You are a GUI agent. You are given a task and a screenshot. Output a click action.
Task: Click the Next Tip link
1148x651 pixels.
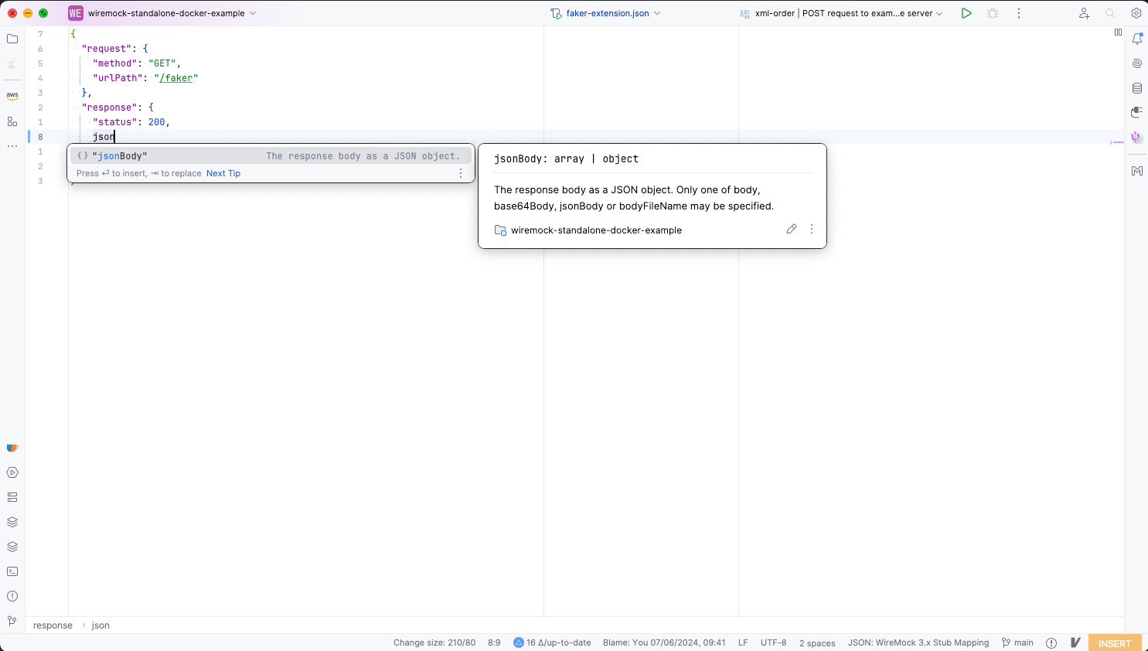click(x=223, y=173)
